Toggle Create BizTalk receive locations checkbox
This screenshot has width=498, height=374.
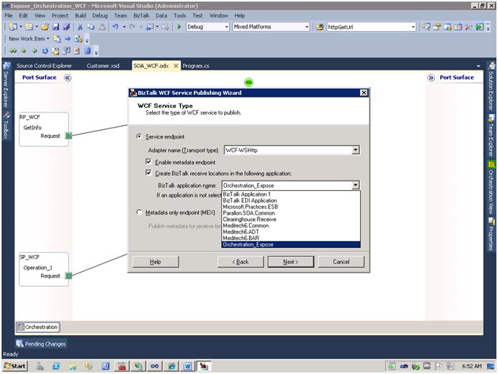148,173
